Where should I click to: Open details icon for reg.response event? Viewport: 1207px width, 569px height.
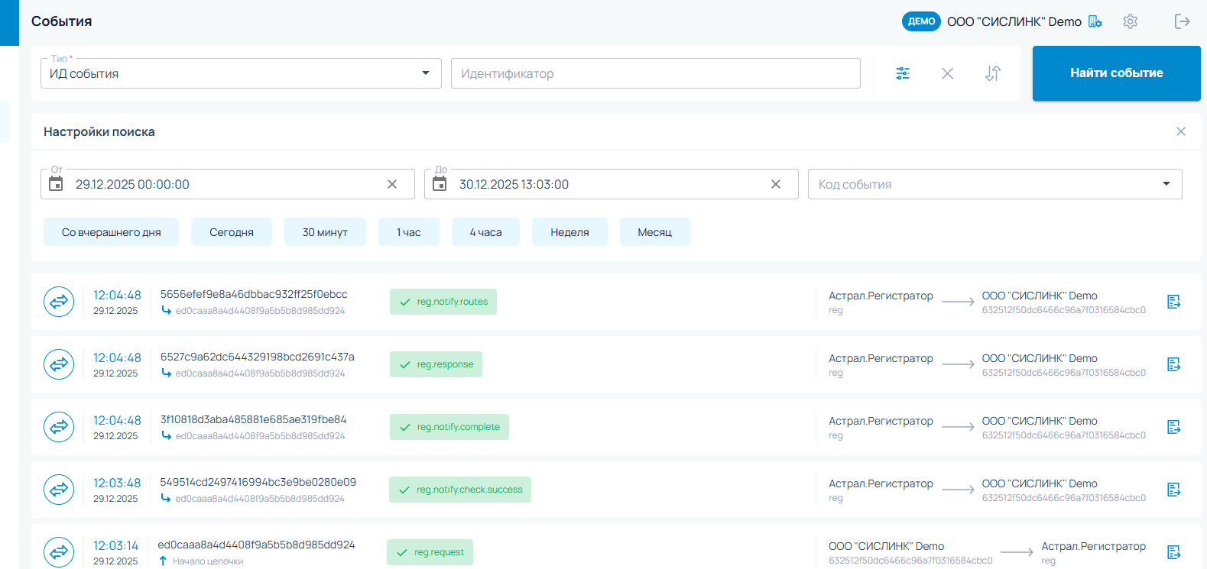pos(1174,364)
